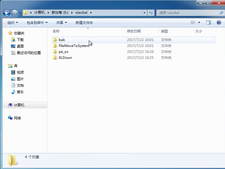Screen dimensions: 225x169
Task: Select the pe_os folder
Action: [x=63, y=52]
